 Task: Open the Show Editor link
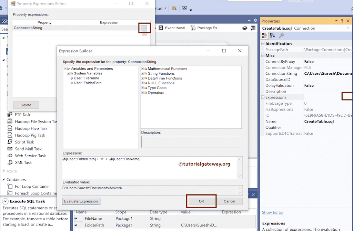(272, 212)
